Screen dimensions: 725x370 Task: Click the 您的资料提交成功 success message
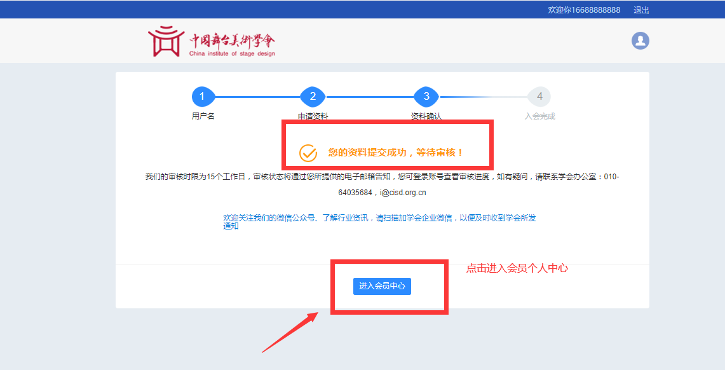(396, 153)
